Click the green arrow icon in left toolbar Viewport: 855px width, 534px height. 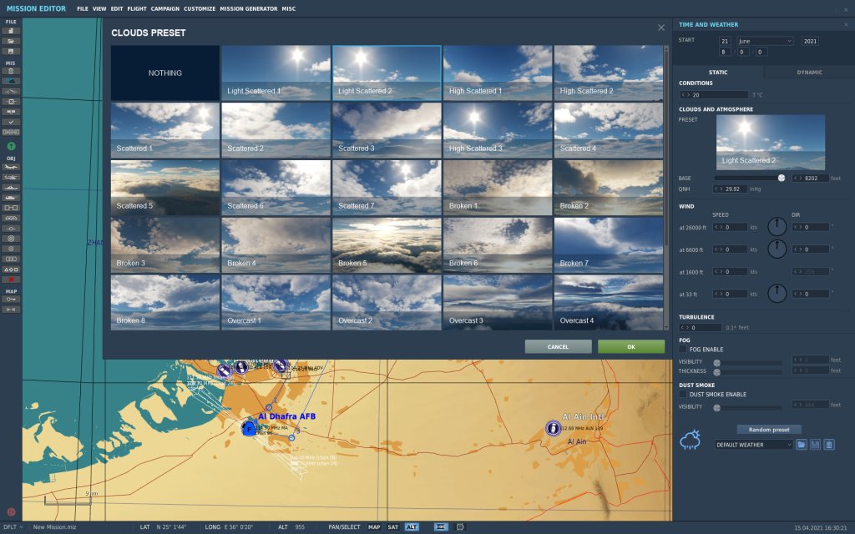(11, 146)
